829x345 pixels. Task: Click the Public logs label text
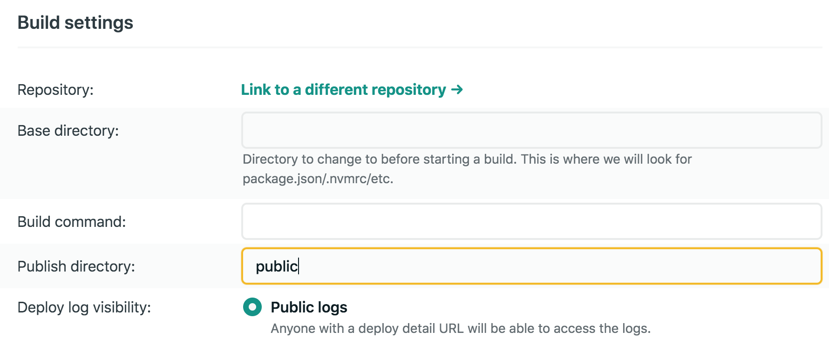point(309,307)
